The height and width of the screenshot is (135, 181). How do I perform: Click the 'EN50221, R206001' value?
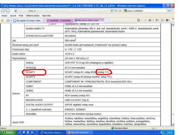pos(75,109)
